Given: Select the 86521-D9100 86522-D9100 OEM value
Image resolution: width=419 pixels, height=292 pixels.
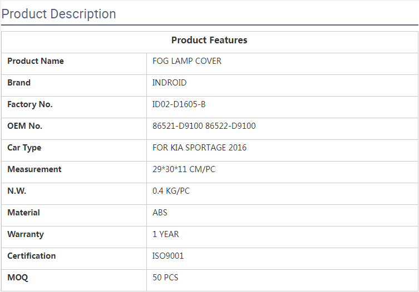Looking at the screenshot, I should pyautogui.click(x=204, y=126).
